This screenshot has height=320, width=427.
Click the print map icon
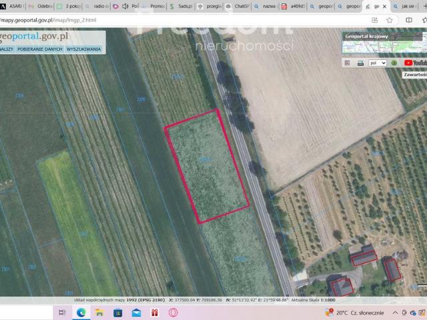pyautogui.click(x=360, y=63)
